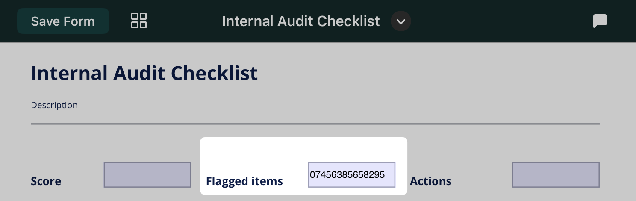
Task: Select the large Internal Audit Checklist heading
Action: (x=144, y=74)
